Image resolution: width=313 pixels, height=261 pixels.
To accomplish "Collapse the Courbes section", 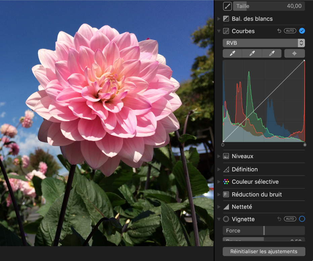I will point(219,31).
